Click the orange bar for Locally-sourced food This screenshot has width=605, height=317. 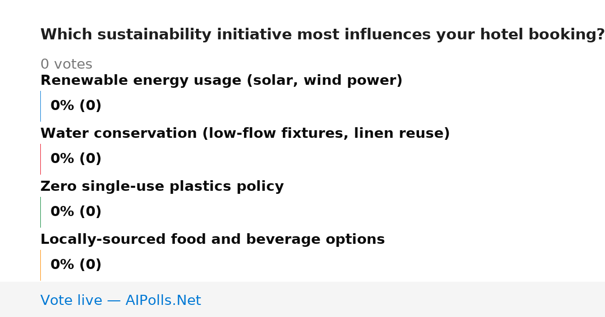40,265
